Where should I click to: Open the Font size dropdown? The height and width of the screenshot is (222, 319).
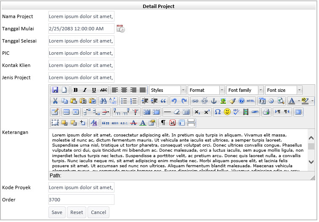284,90
